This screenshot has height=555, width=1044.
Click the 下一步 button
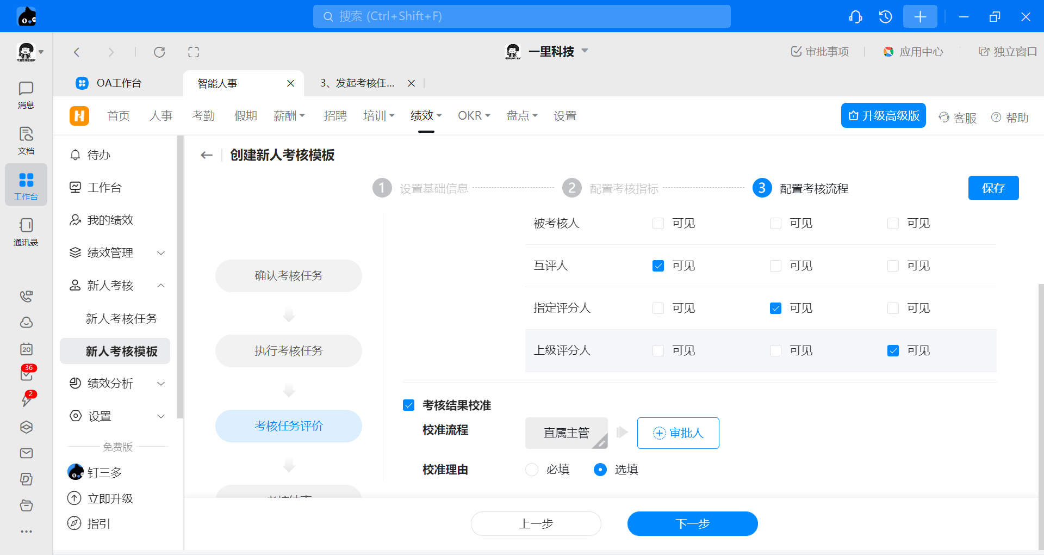coord(692,523)
